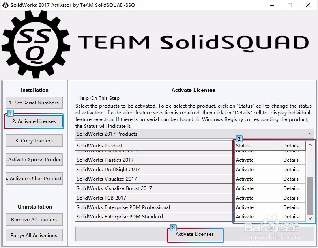Expand the SolidWorks 2017 Products dropdown
The image size is (318, 248).
tap(195, 134)
